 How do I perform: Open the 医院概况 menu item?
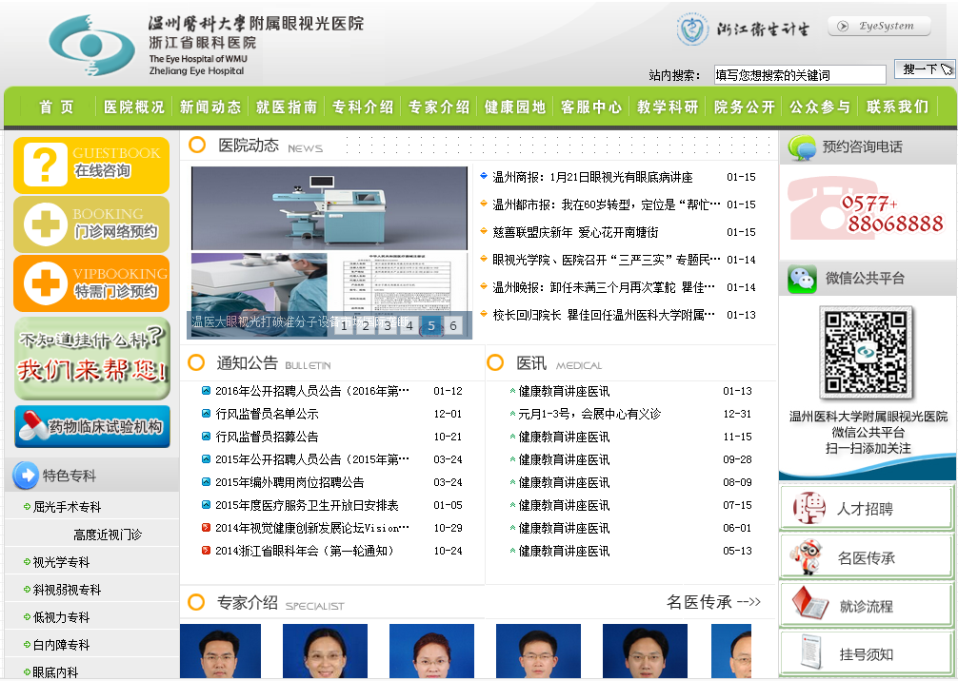pyautogui.click(x=134, y=107)
